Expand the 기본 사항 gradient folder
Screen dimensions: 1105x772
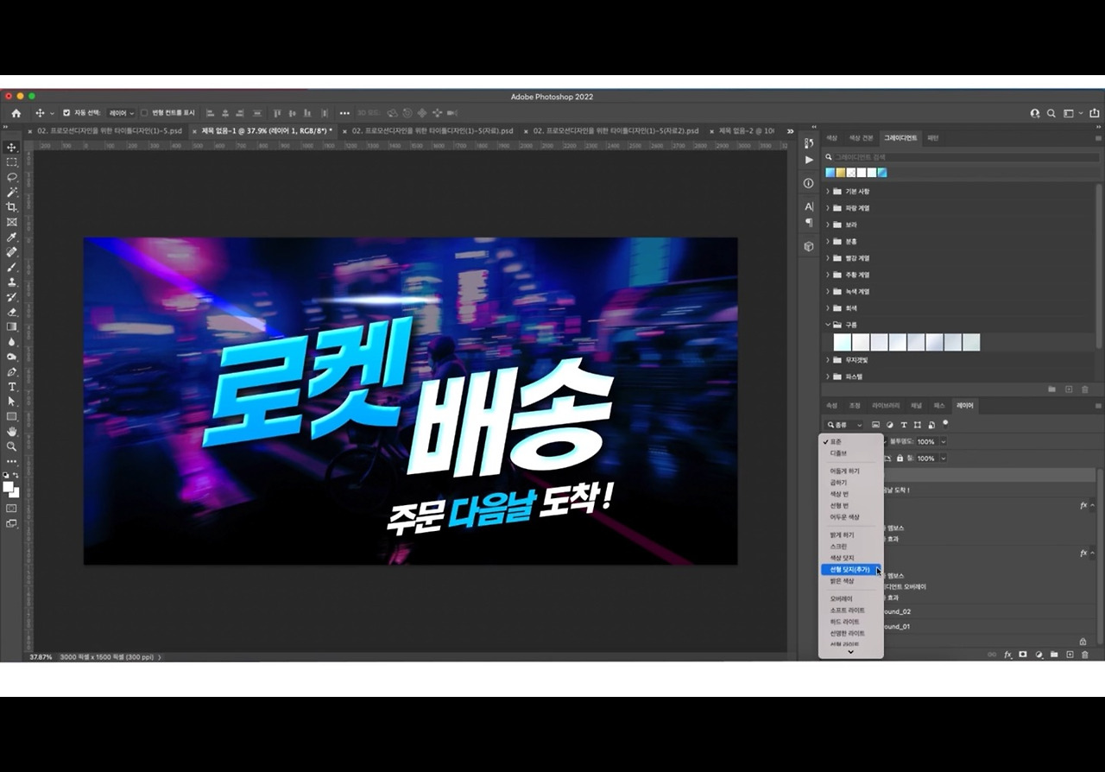click(x=827, y=192)
